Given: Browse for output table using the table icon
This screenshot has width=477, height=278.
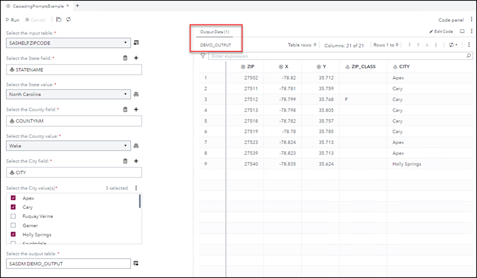Looking at the screenshot, I should click(136, 263).
